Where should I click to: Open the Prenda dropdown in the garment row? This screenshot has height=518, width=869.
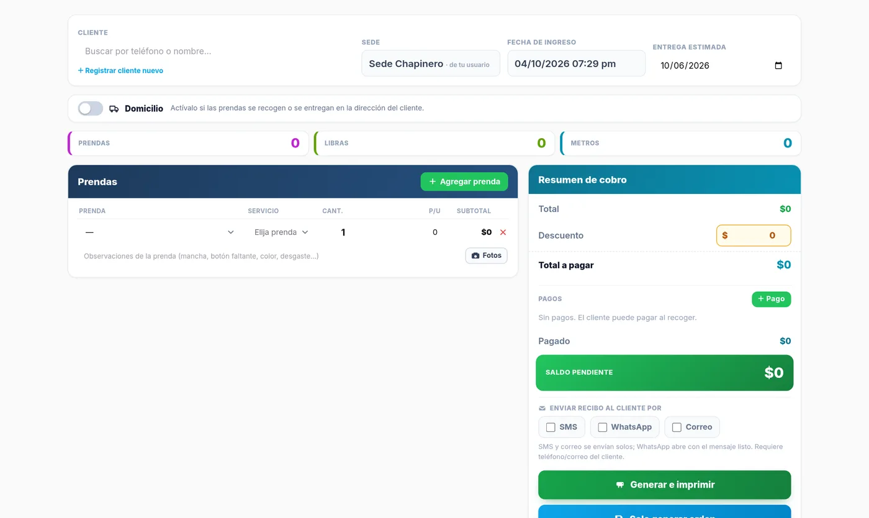(x=160, y=232)
